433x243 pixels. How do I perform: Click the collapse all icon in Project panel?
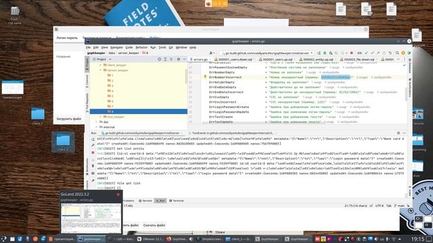171,59
